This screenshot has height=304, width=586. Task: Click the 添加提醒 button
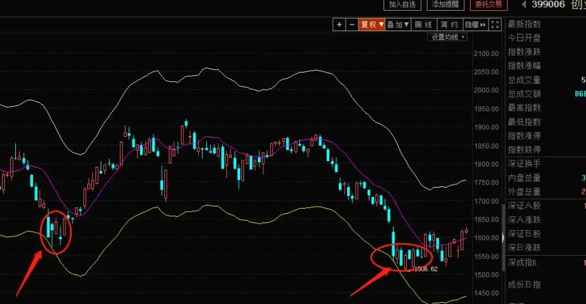pyautogui.click(x=445, y=4)
